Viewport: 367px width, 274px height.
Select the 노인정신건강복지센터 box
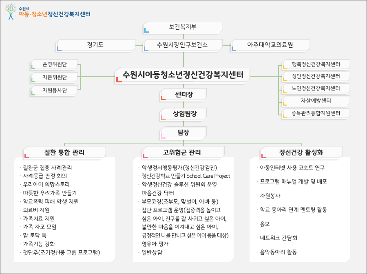[x=316, y=88]
